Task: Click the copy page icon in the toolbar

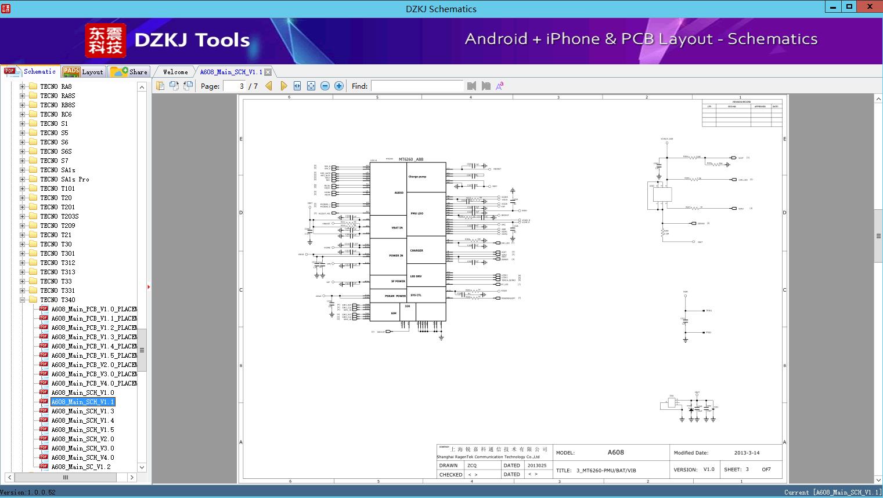Action: (160, 86)
